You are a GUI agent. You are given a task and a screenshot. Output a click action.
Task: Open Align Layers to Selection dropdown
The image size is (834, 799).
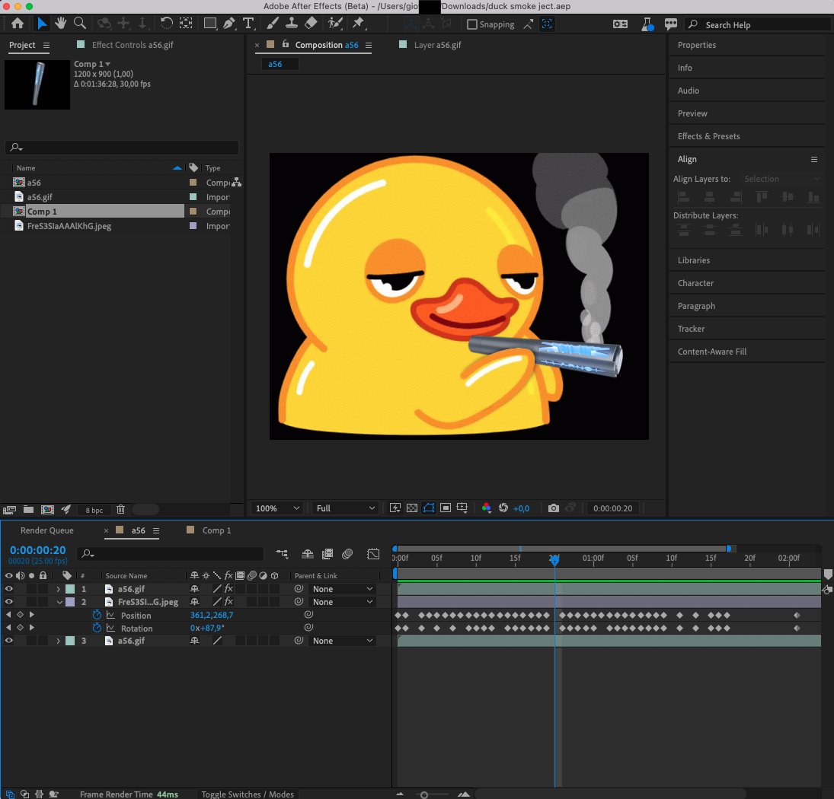point(782,179)
